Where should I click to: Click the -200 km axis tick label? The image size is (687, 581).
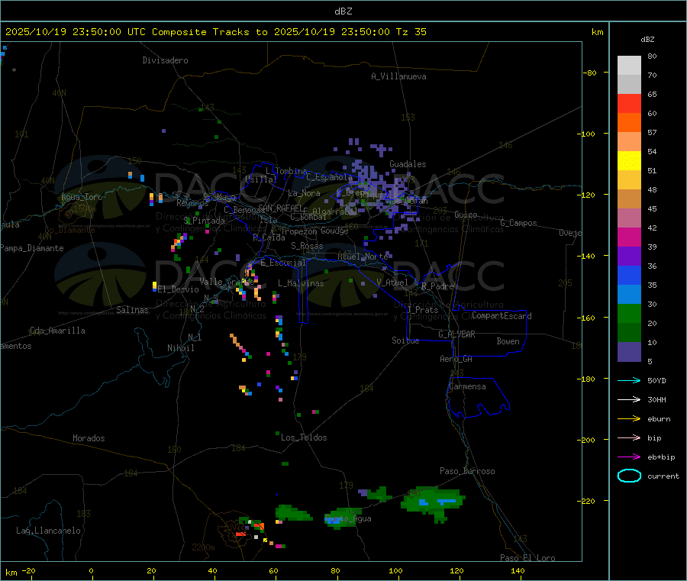588,440
